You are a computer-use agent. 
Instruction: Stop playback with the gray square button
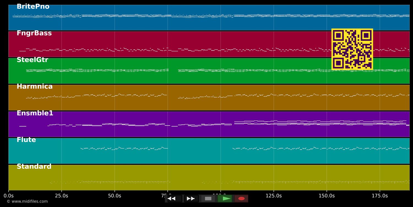[x=208, y=199]
